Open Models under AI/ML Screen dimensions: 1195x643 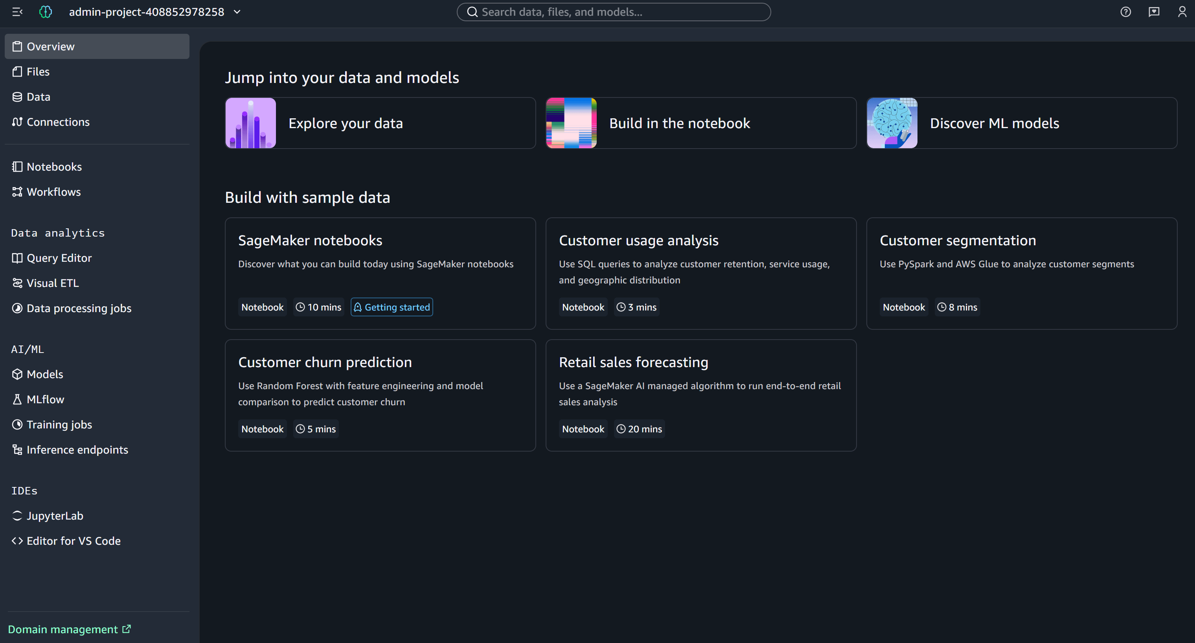click(x=97, y=374)
